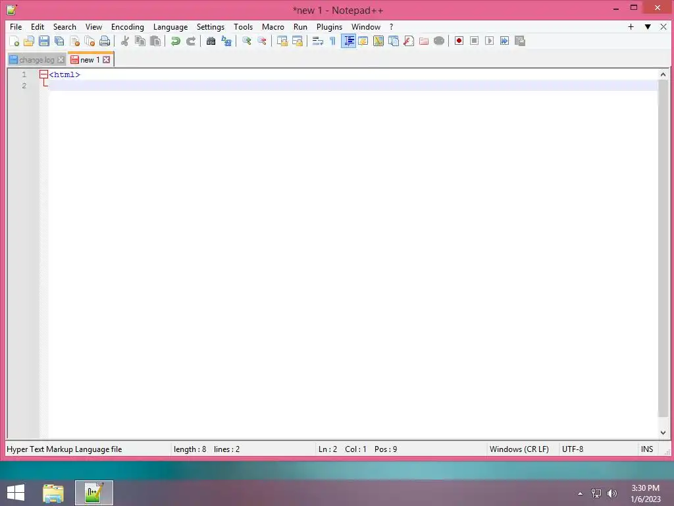Close the change.log tab

(61, 60)
